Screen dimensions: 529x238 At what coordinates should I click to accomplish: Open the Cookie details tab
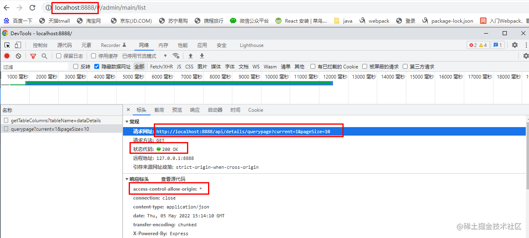point(255,110)
